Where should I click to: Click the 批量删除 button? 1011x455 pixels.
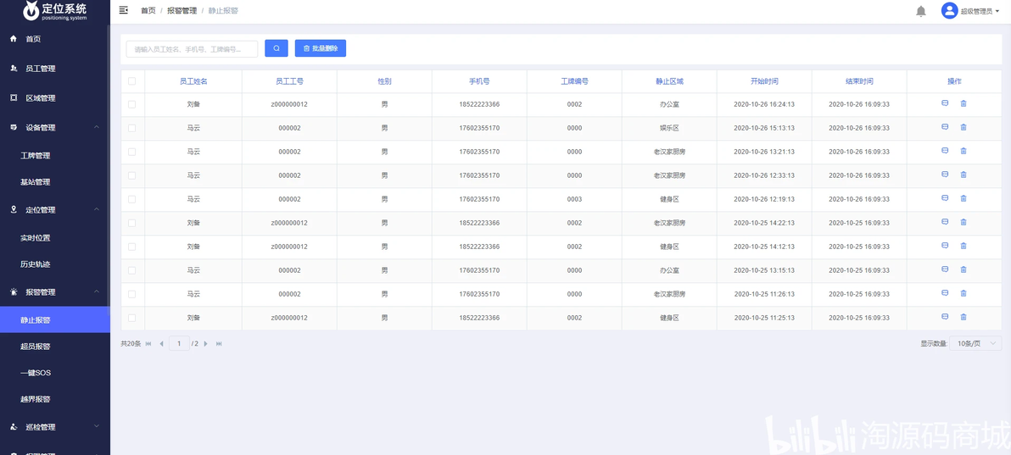click(x=321, y=48)
